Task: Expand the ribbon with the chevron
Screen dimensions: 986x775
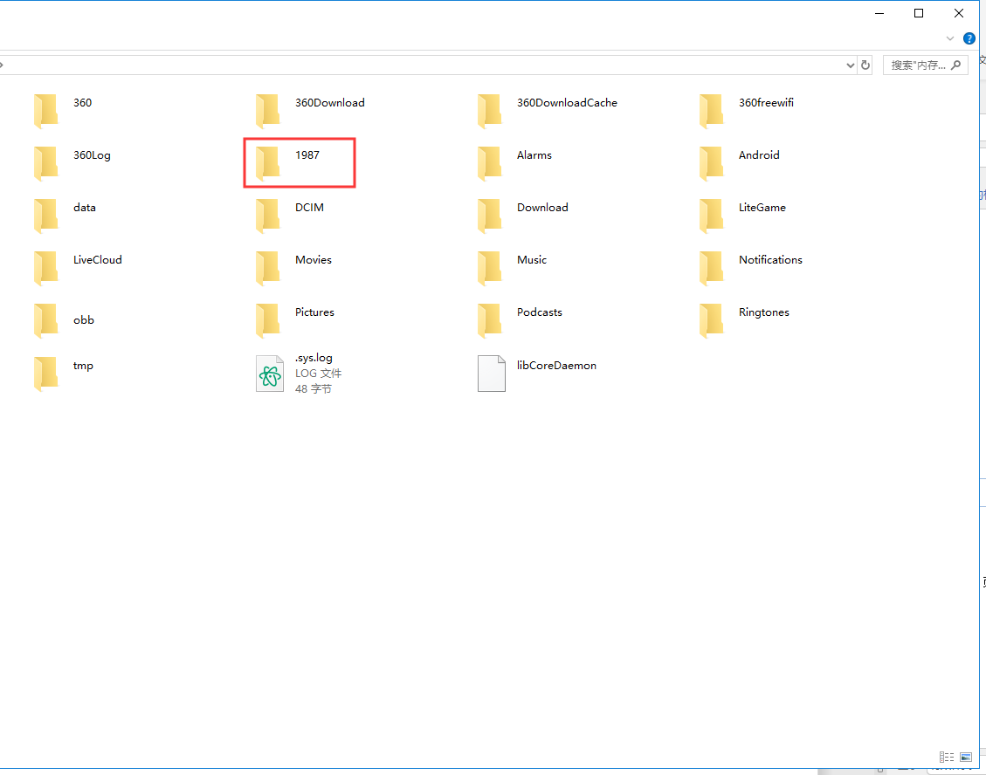Action: [950, 38]
